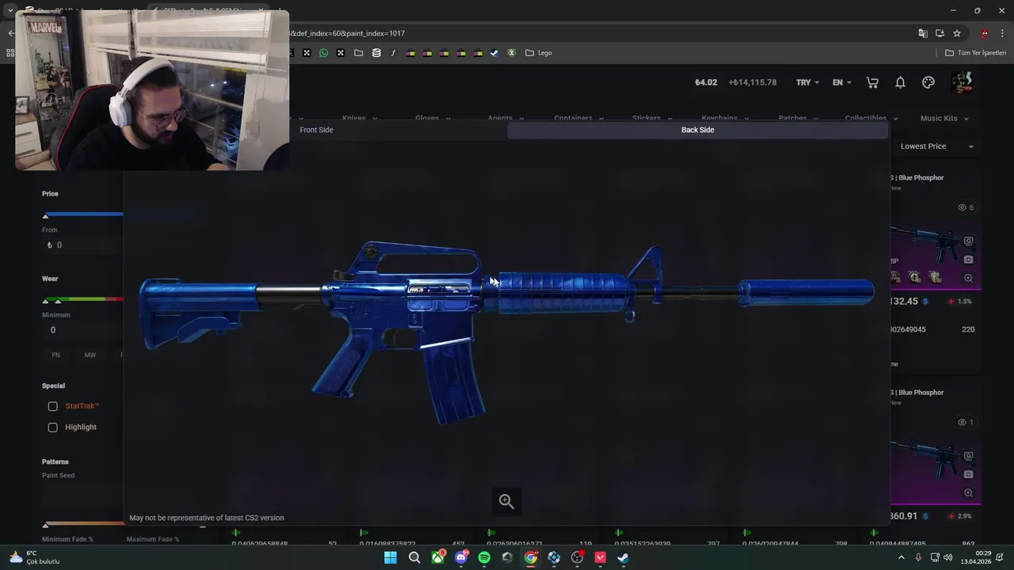This screenshot has width=1014, height=570.
Task: Open the user profile avatar
Action: [962, 82]
